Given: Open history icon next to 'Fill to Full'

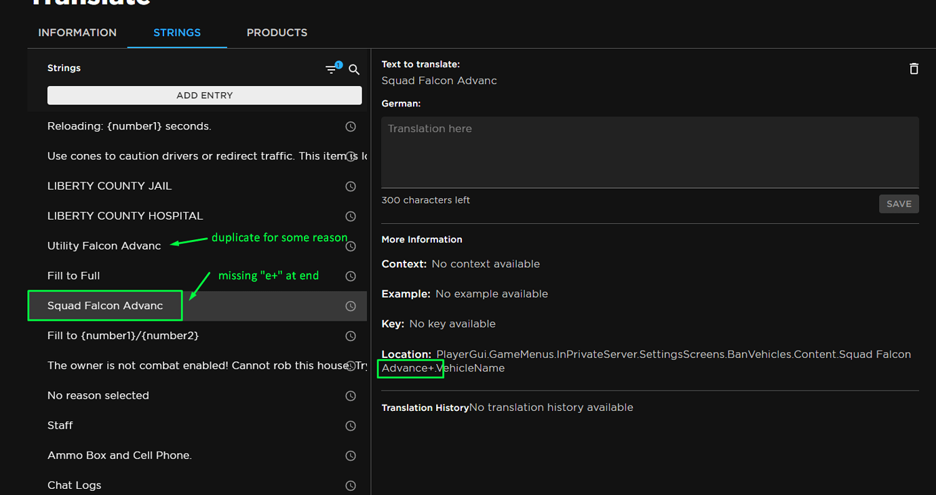Looking at the screenshot, I should pos(351,276).
